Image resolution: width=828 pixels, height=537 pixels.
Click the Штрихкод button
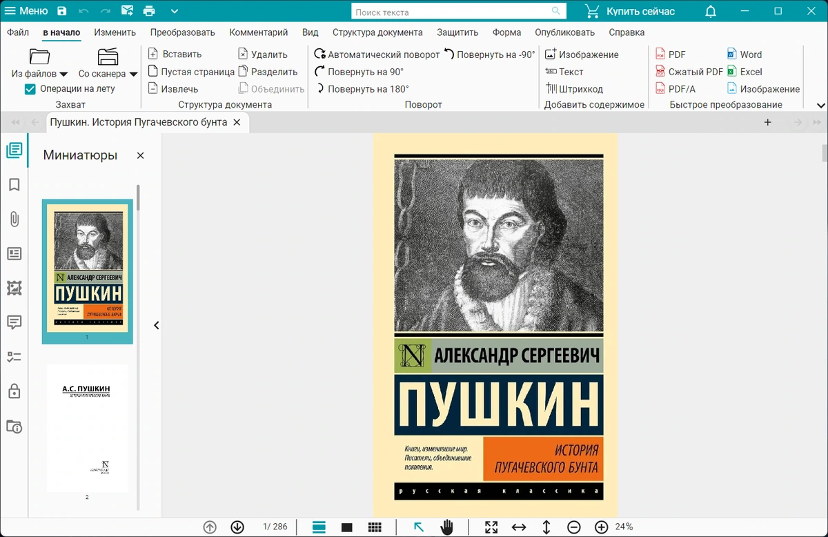pyautogui.click(x=574, y=88)
